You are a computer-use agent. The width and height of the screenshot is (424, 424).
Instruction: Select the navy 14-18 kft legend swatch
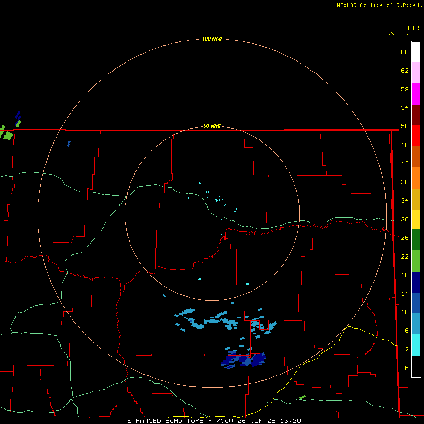(x=416, y=282)
